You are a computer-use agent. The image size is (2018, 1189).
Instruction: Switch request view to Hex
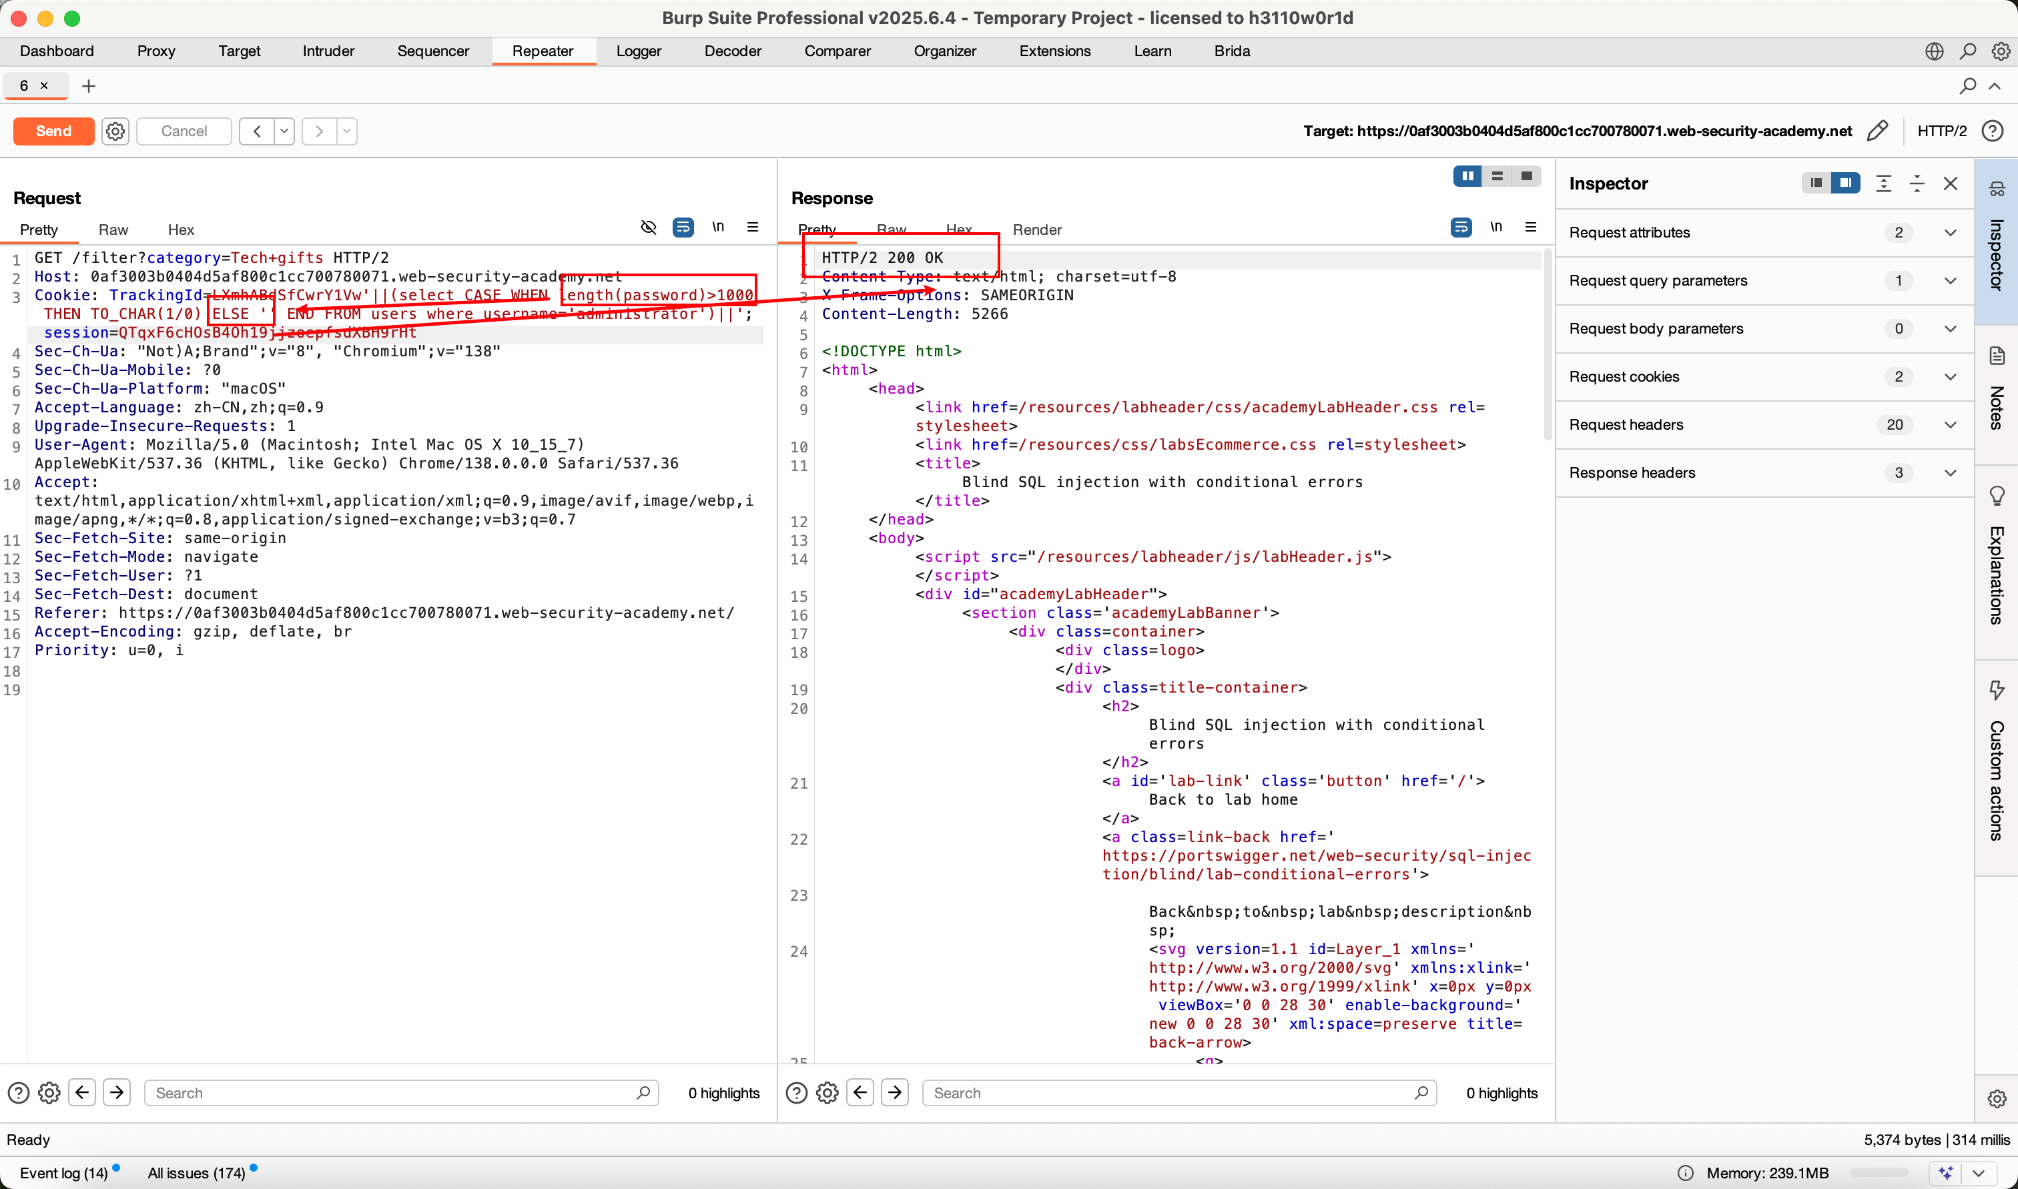(x=181, y=230)
